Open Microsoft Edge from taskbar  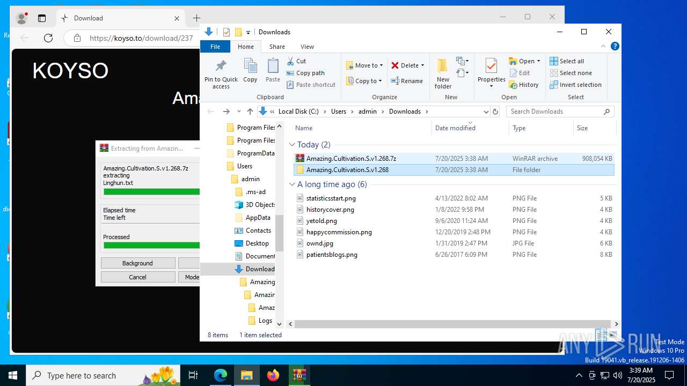point(221,375)
